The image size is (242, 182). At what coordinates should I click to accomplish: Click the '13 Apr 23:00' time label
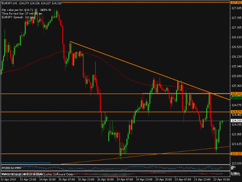28,180
